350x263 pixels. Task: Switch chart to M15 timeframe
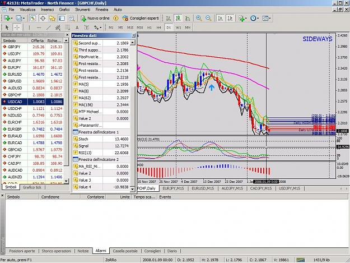click(130, 27)
